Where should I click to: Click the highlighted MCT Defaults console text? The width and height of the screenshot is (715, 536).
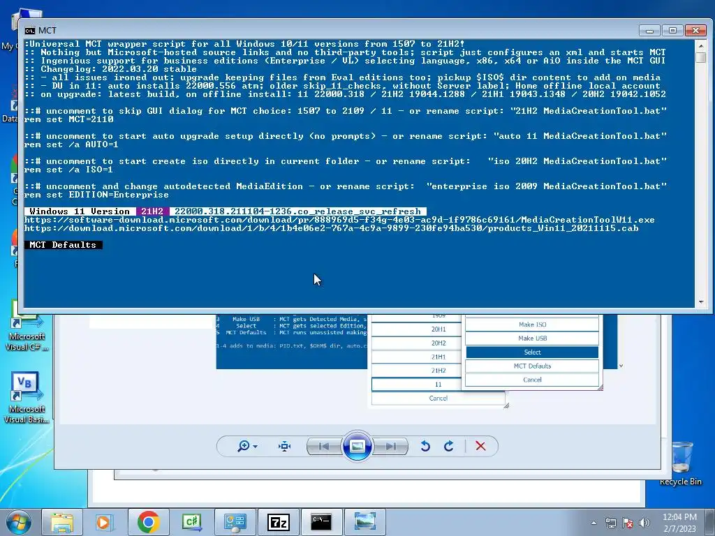pyautogui.click(x=64, y=245)
